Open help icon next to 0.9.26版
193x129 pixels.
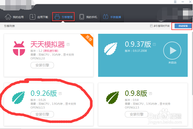coord(60,94)
